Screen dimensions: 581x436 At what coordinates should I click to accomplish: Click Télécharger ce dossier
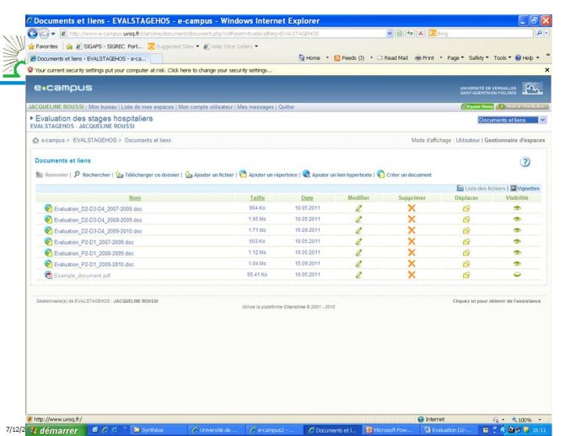(x=148, y=175)
